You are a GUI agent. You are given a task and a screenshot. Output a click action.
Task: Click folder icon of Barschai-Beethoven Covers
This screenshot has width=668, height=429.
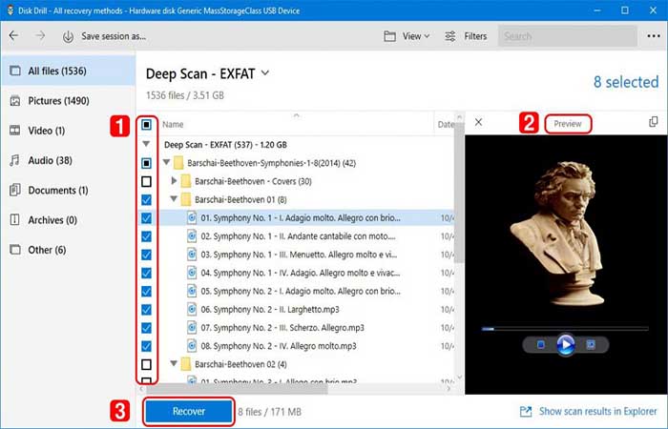click(186, 181)
